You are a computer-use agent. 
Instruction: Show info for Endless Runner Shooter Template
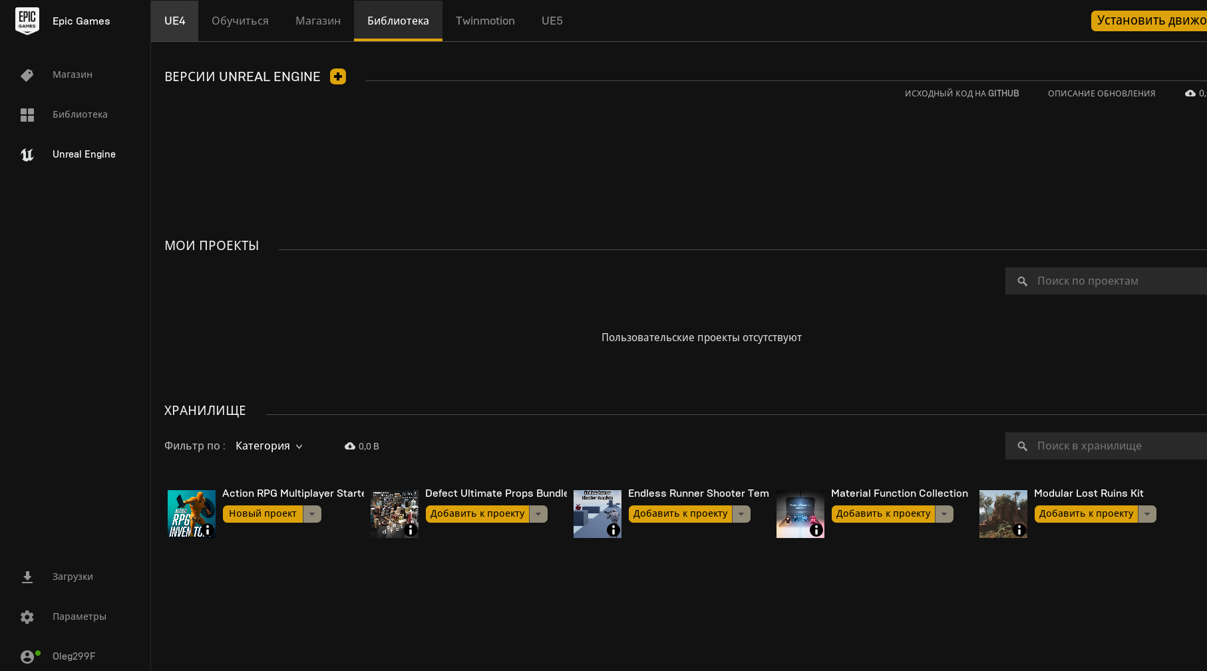[x=613, y=530]
